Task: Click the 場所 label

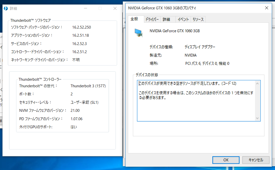Action: [154, 63]
